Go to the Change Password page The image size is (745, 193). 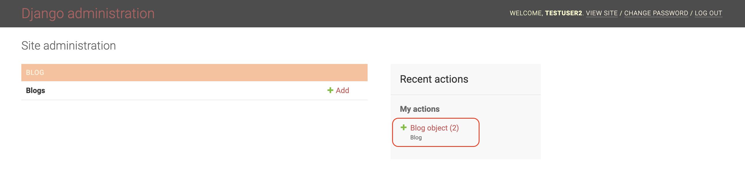(x=656, y=13)
